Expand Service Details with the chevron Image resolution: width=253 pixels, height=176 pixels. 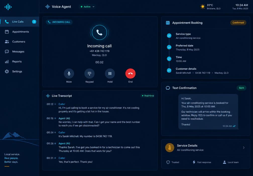(x=244, y=148)
